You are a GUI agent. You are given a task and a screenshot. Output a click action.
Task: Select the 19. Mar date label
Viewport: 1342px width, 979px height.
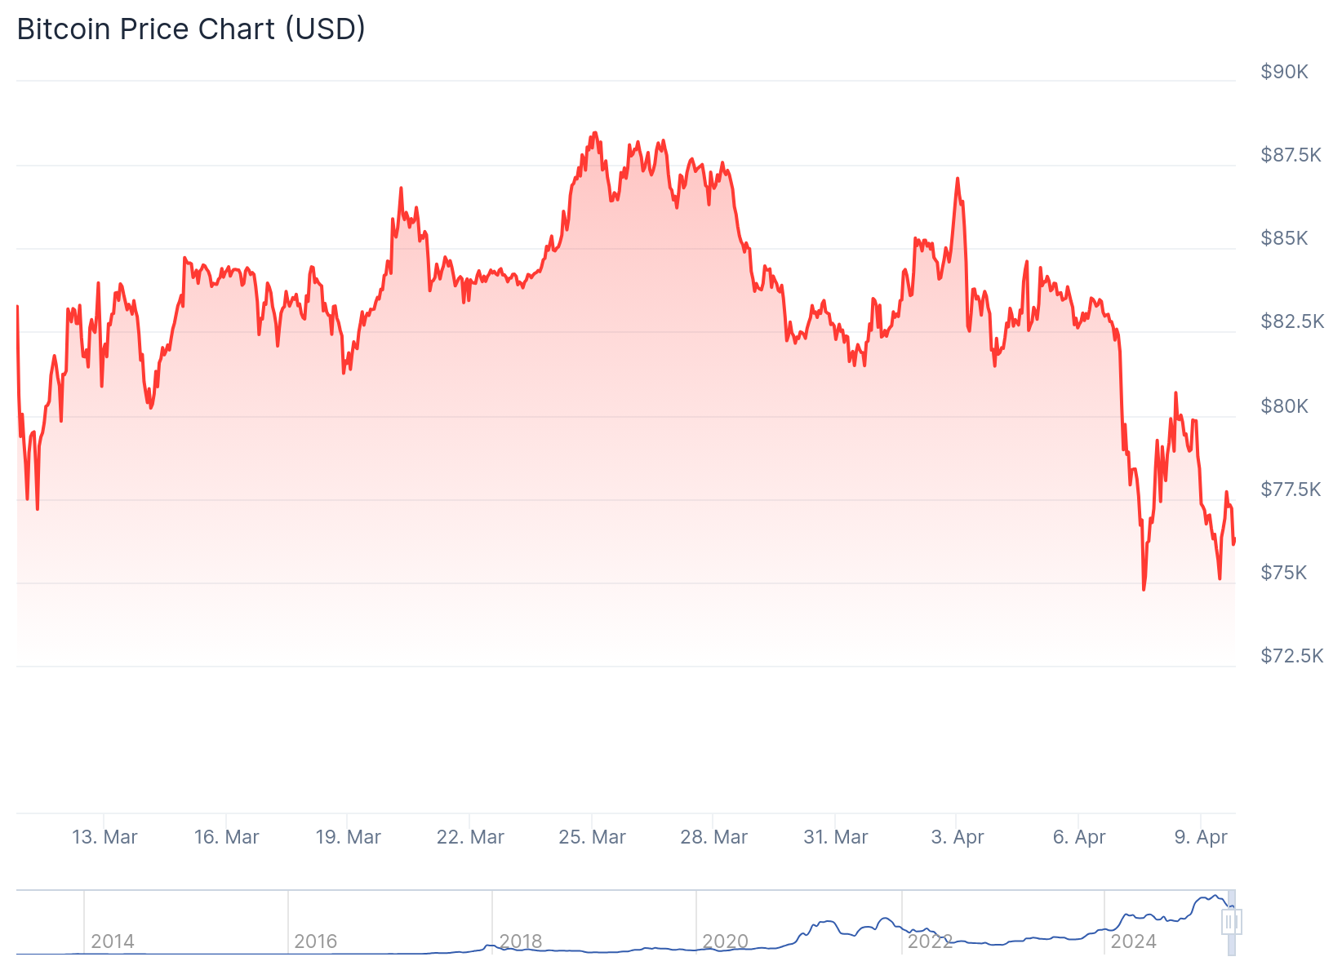(x=348, y=837)
